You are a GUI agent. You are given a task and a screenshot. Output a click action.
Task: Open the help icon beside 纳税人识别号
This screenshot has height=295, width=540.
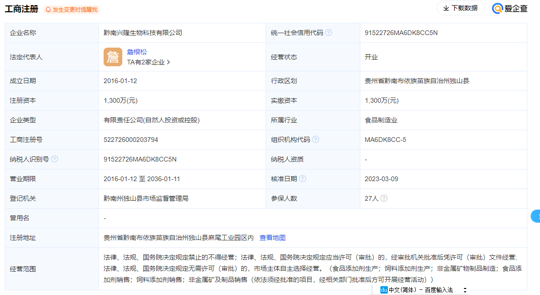55,159
